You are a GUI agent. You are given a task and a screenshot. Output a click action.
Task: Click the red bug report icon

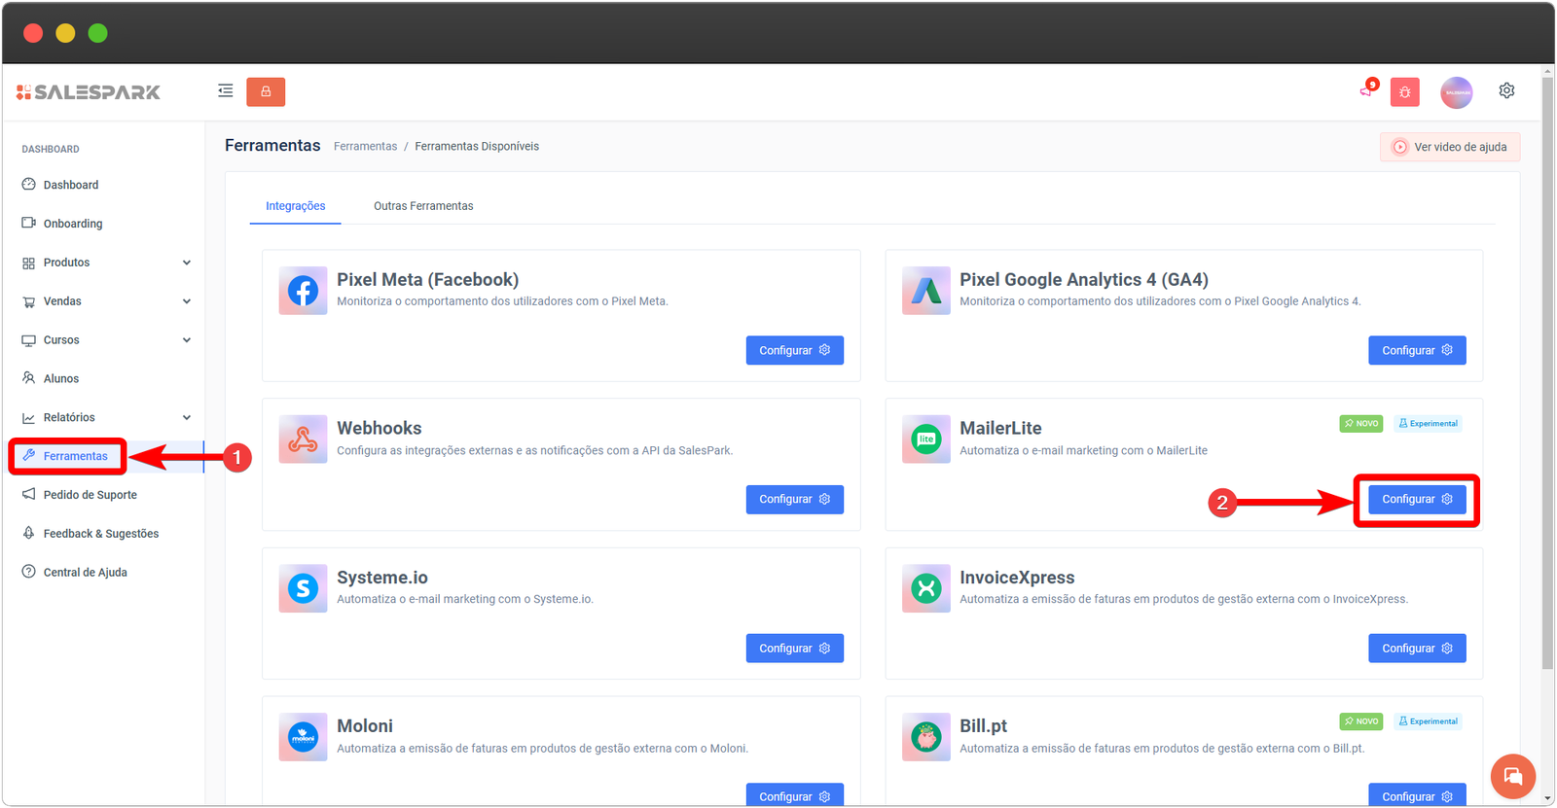click(1404, 92)
